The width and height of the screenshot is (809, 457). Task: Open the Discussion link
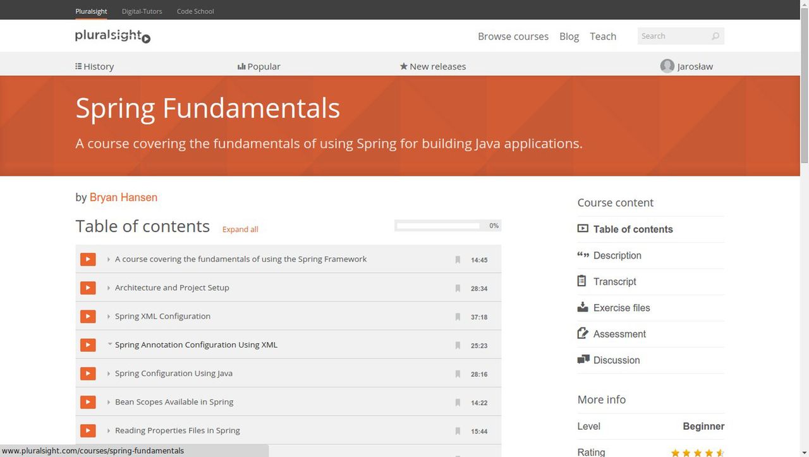click(617, 360)
